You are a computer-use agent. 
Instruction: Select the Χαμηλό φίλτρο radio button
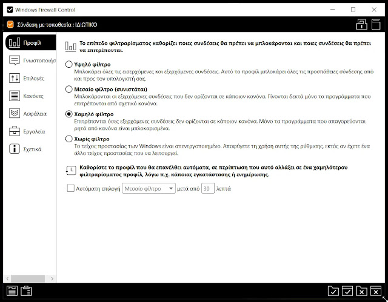click(x=69, y=114)
